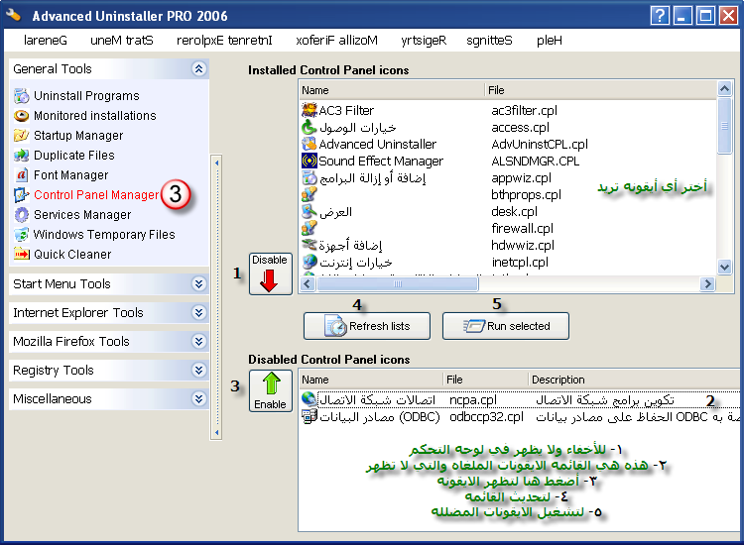Click the appwiz.cpl row icon

310,177
